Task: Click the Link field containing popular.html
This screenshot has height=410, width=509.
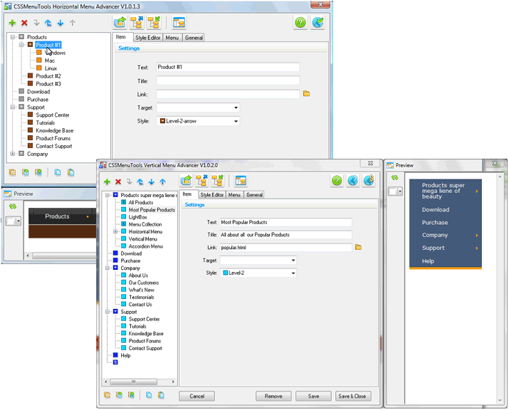Action: [286, 248]
